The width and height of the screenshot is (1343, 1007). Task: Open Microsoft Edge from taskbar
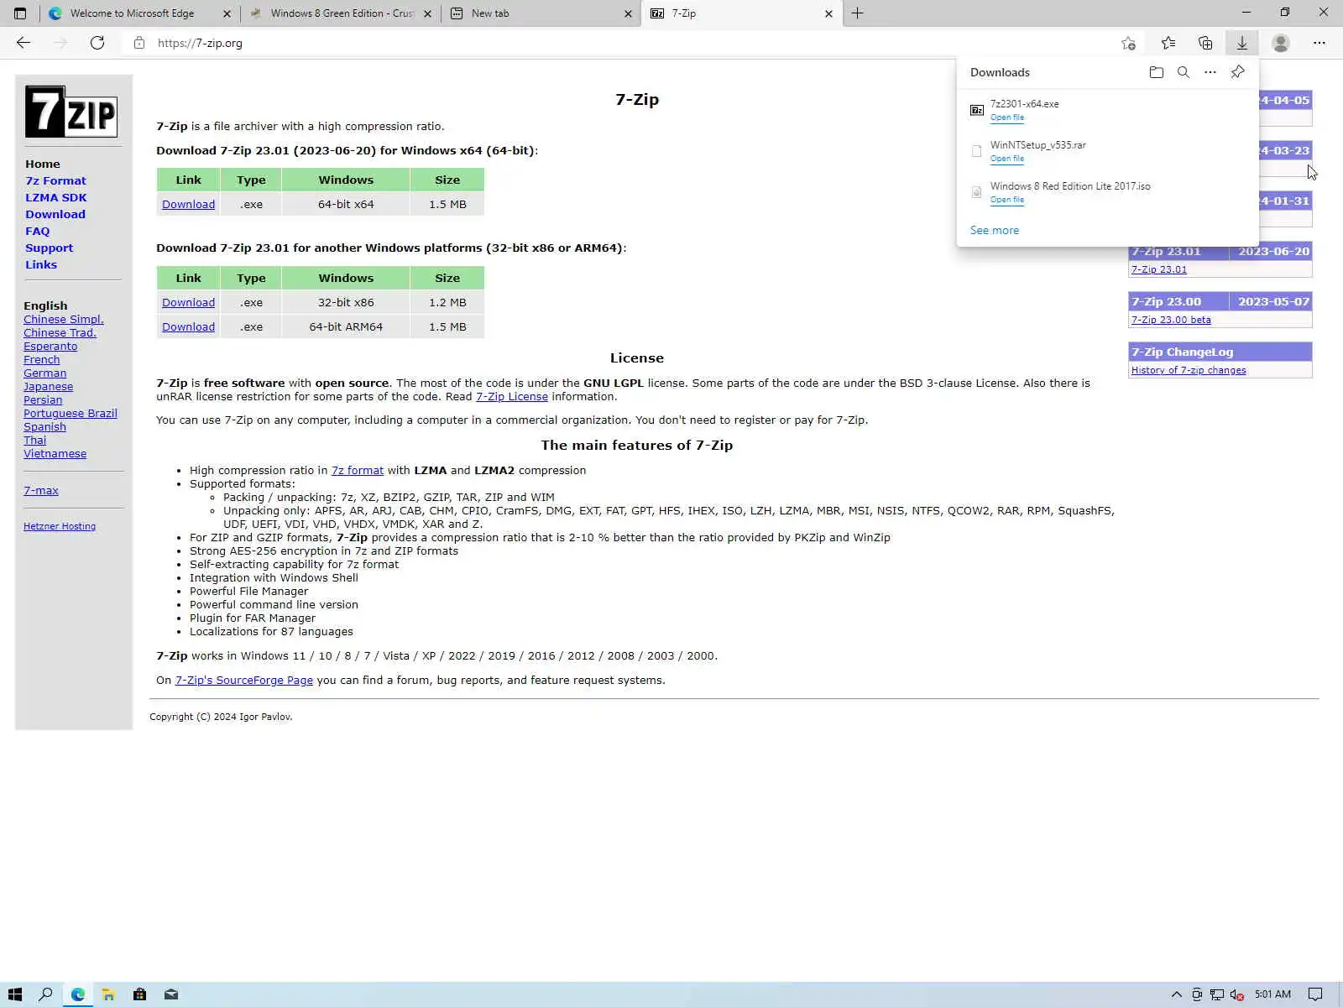click(x=78, y=994)
